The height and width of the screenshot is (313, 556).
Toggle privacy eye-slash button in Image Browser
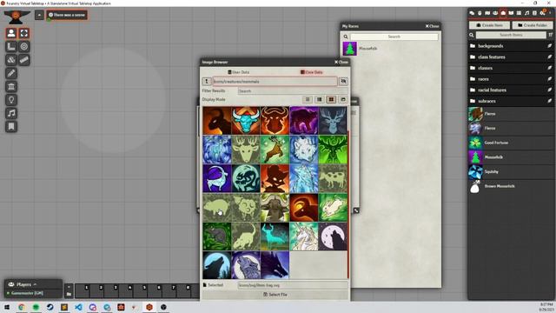(x=343, y=82)
